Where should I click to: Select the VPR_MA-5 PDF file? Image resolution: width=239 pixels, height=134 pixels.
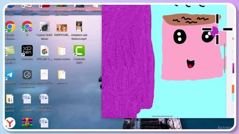click(x=44, y=51)
